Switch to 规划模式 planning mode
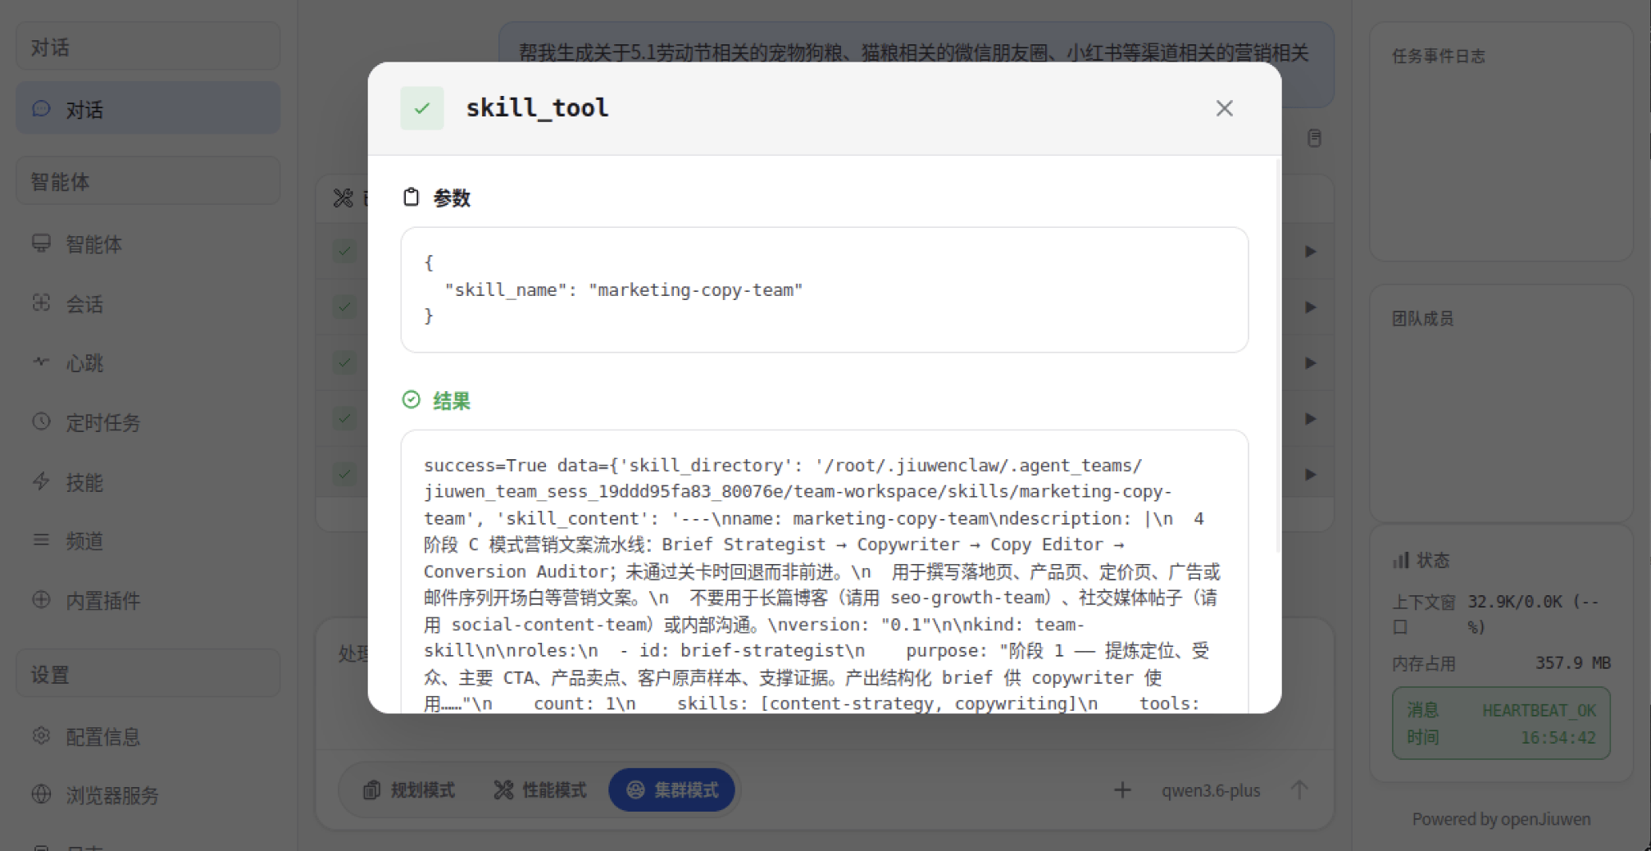Image resolution: width=1651 pixels, height=851 pixels. point(408,790)
